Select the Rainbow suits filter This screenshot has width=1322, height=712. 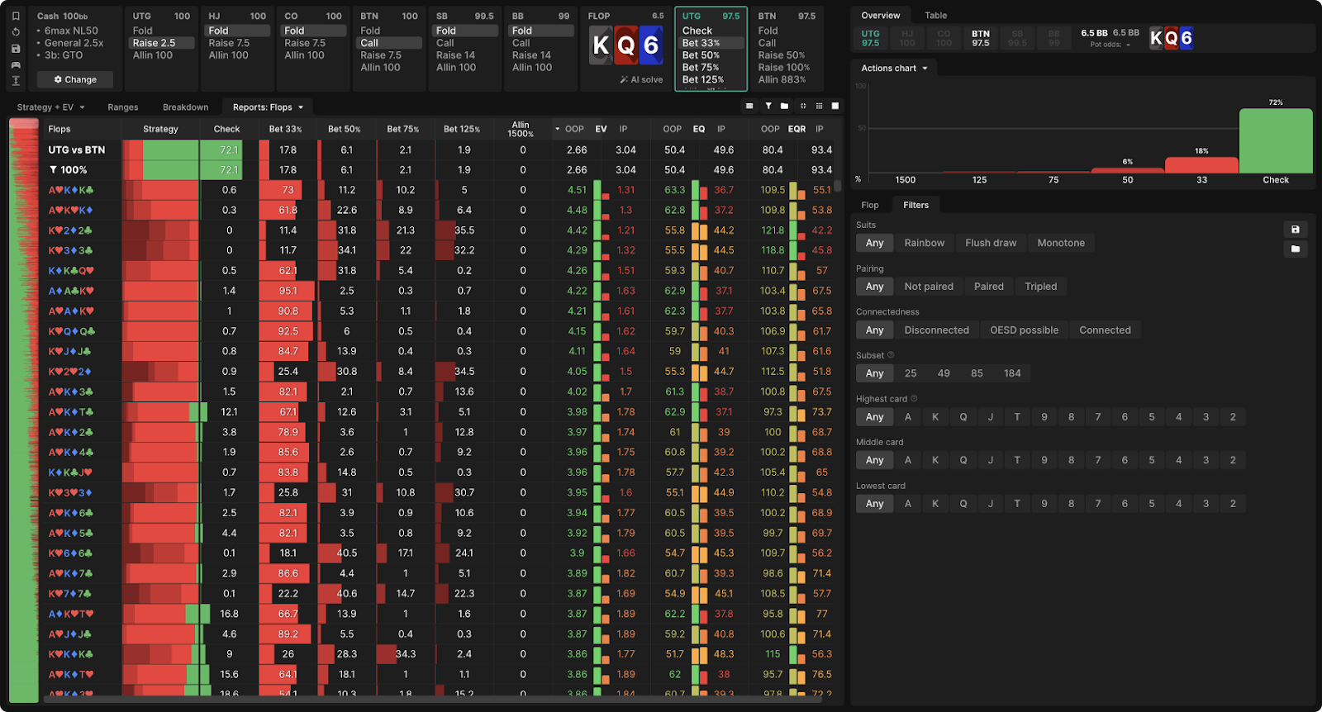point(924,243)
